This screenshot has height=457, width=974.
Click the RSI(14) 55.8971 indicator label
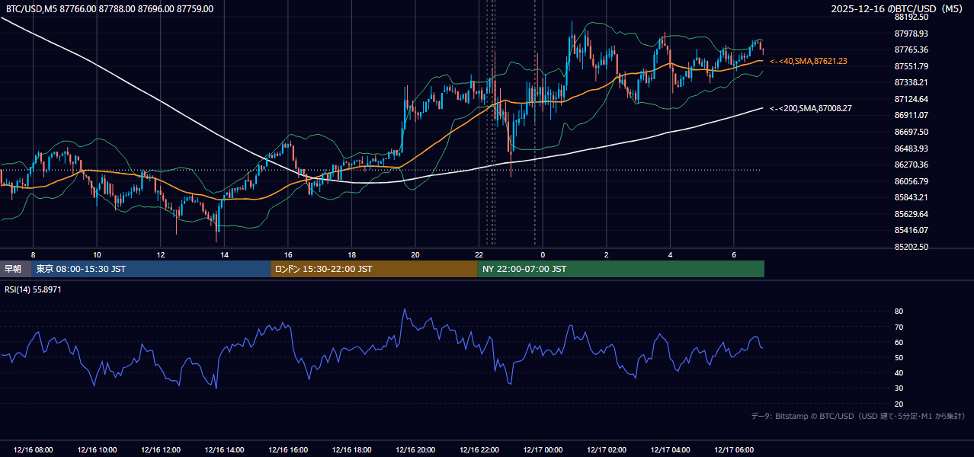pos(34,289)
